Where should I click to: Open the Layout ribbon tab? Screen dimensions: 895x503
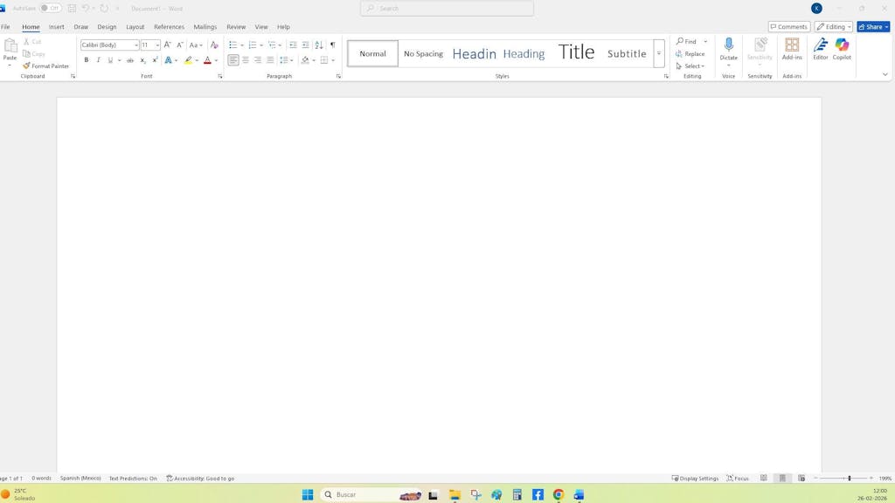pyautogui.click(x=135, y=27)
